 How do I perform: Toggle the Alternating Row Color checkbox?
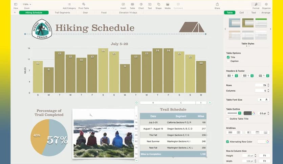point(227,142)
